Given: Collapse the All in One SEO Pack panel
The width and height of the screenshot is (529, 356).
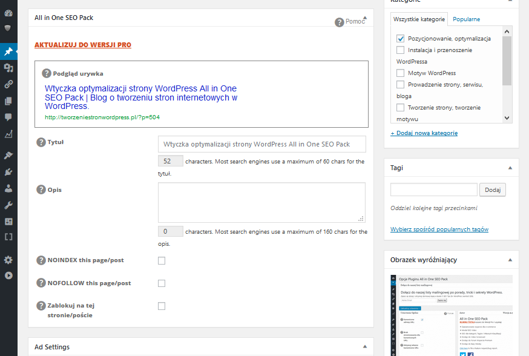Looking at the screenshot, I should point(365,18).
